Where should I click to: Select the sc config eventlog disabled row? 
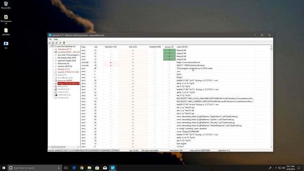[175, 129]
